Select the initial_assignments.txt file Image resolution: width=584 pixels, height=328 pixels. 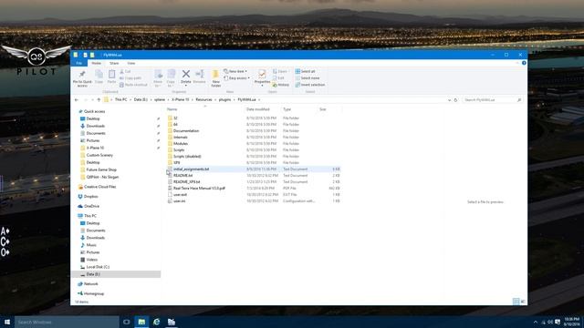[x=191, y=169]
